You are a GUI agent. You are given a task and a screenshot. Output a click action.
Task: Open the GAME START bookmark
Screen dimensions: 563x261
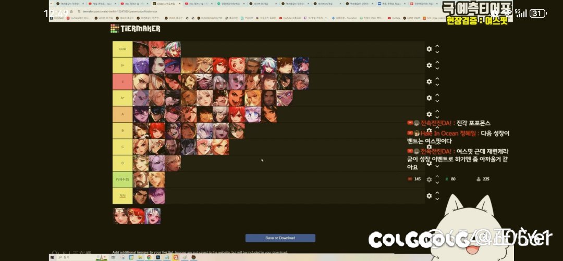point(411,18)
